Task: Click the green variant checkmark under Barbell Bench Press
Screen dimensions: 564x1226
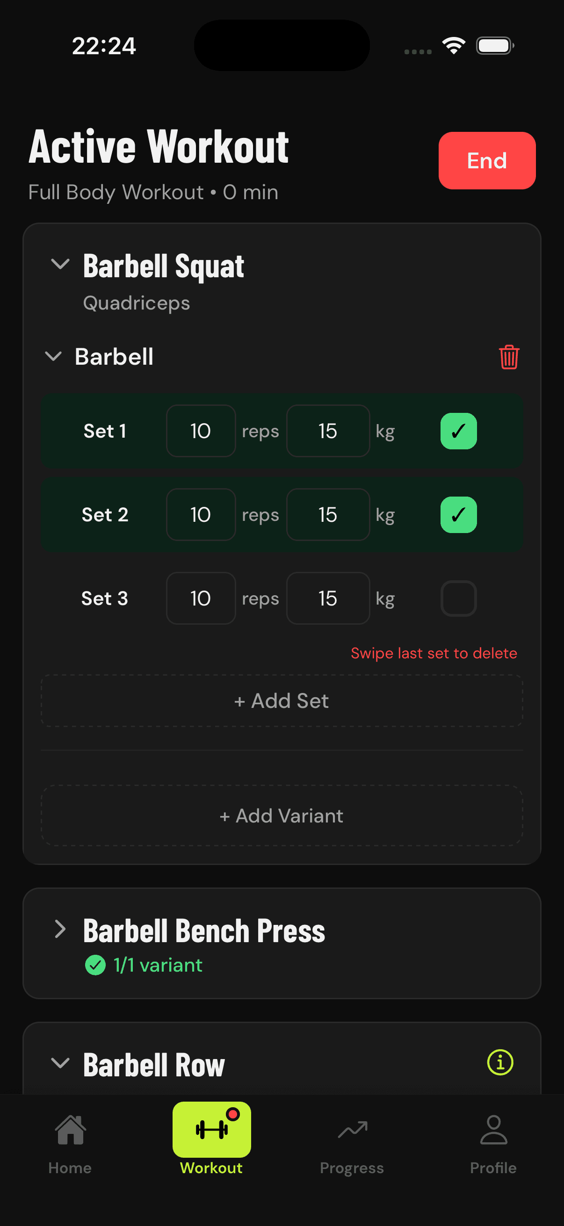Action: point(96,965)
